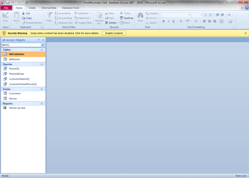Open the Select dropdown in Find group
Viewport: 249px width, 178px height.
[x=152, y=23]
